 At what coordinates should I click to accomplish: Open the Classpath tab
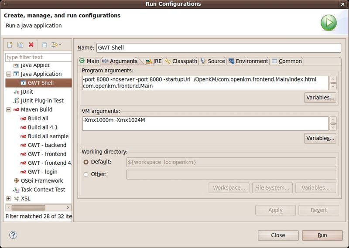[181, 61]
